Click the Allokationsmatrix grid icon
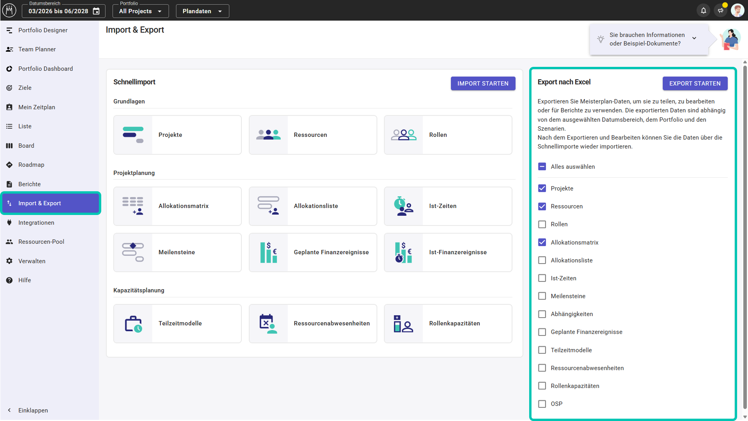The width and height of the screenshot is (748, 421). point(133,206)
